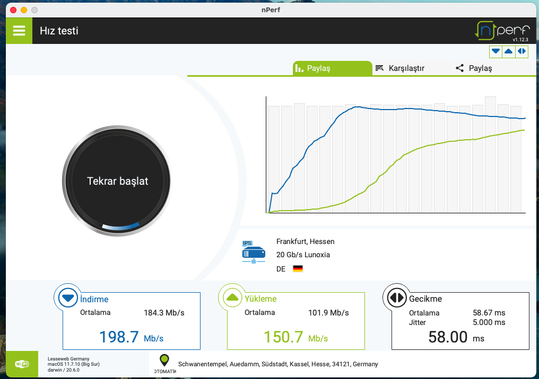Click the bar chart icon on active tab
Image resolution: width=539 pixels, height=379 pixels.
coord(299,68)
